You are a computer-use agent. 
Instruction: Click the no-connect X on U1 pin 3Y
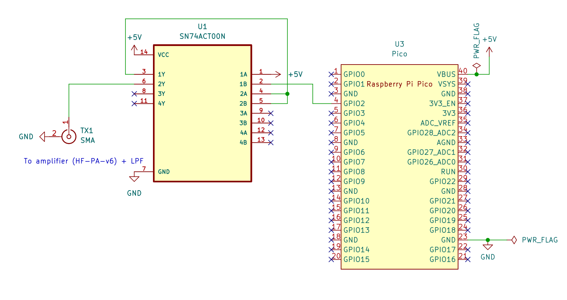[x=134, y=94]
